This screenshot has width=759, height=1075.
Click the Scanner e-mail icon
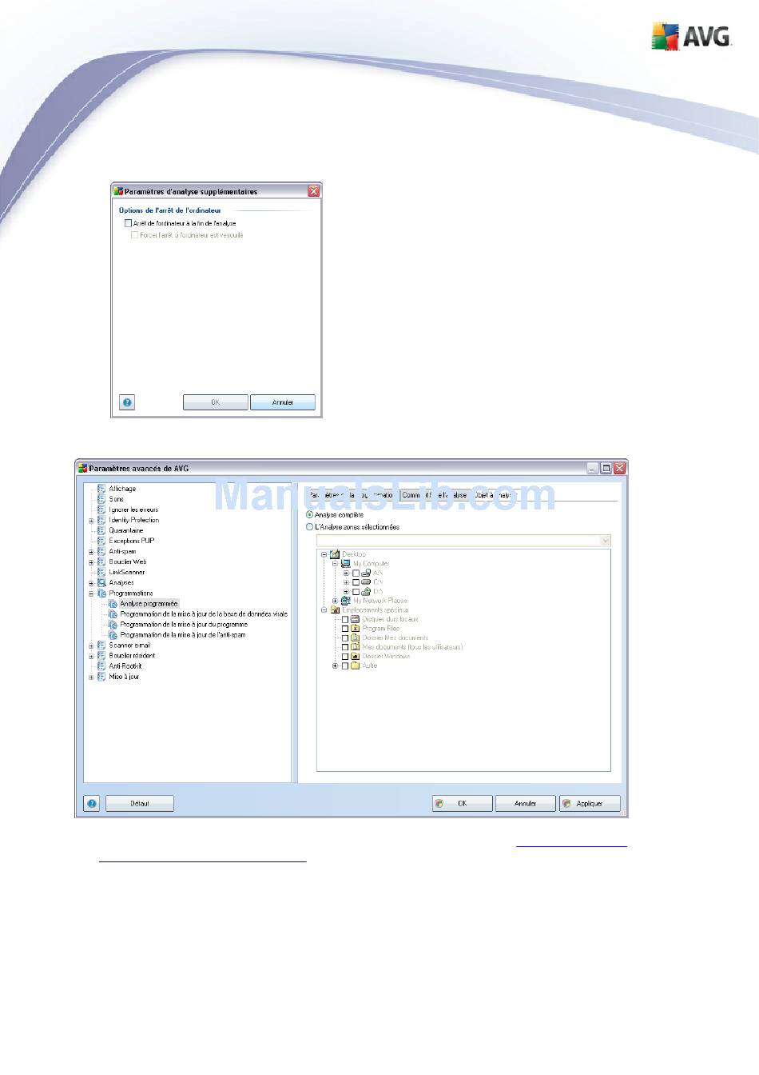(x=101, y=645)
